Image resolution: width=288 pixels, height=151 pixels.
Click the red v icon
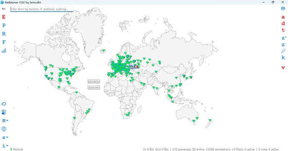[283, 67]
